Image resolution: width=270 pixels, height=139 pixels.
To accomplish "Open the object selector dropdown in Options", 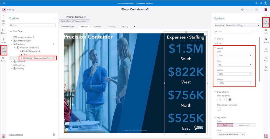I will [237, 25].
